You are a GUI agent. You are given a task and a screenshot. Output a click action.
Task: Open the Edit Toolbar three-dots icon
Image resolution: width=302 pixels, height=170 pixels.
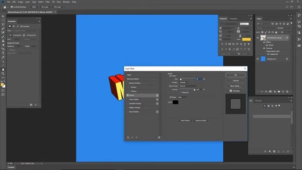pyautogui.click(x=3, y=77)
